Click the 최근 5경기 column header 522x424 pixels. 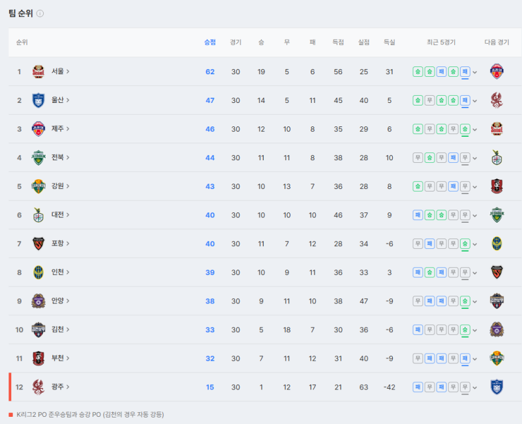click(x=441, y=42)
